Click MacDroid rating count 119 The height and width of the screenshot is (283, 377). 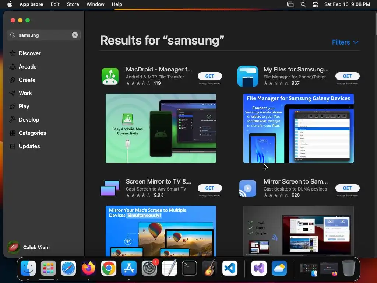pyautogui.click(x=157, y=83)
